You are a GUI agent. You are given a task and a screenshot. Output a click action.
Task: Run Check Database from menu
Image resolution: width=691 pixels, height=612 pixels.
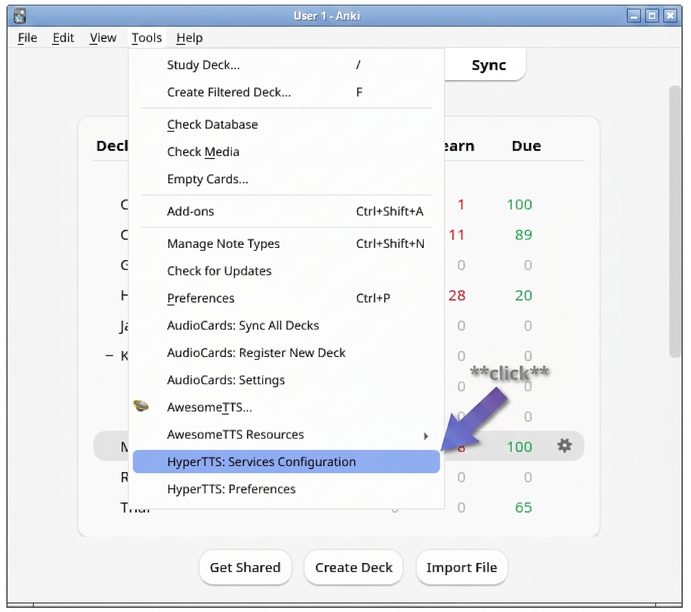point(286,125)
